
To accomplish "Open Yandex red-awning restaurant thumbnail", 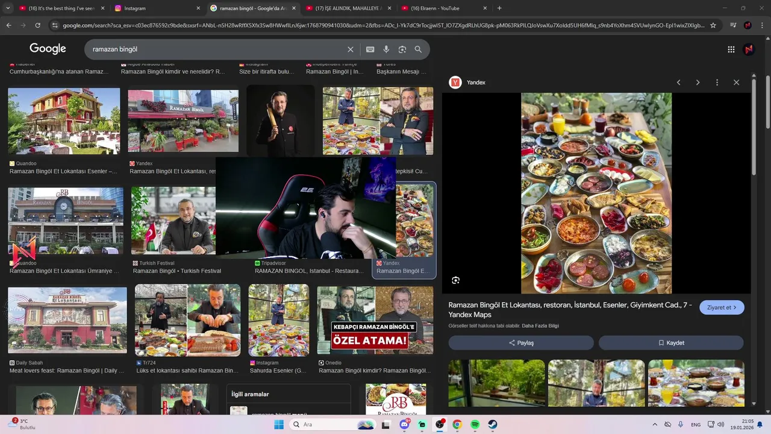I will (x=183, y=122).
